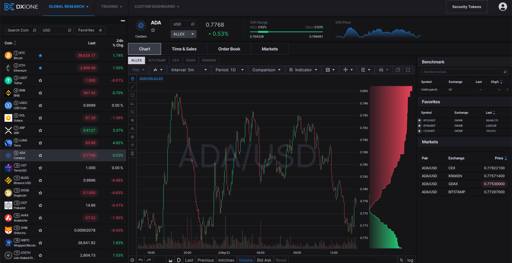
Task: Open the Custom Dashboard menu
Action: (x=157, y=7)
